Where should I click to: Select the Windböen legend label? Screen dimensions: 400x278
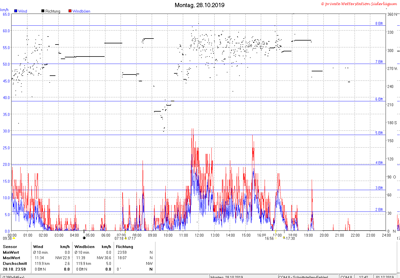pos(81,11)
